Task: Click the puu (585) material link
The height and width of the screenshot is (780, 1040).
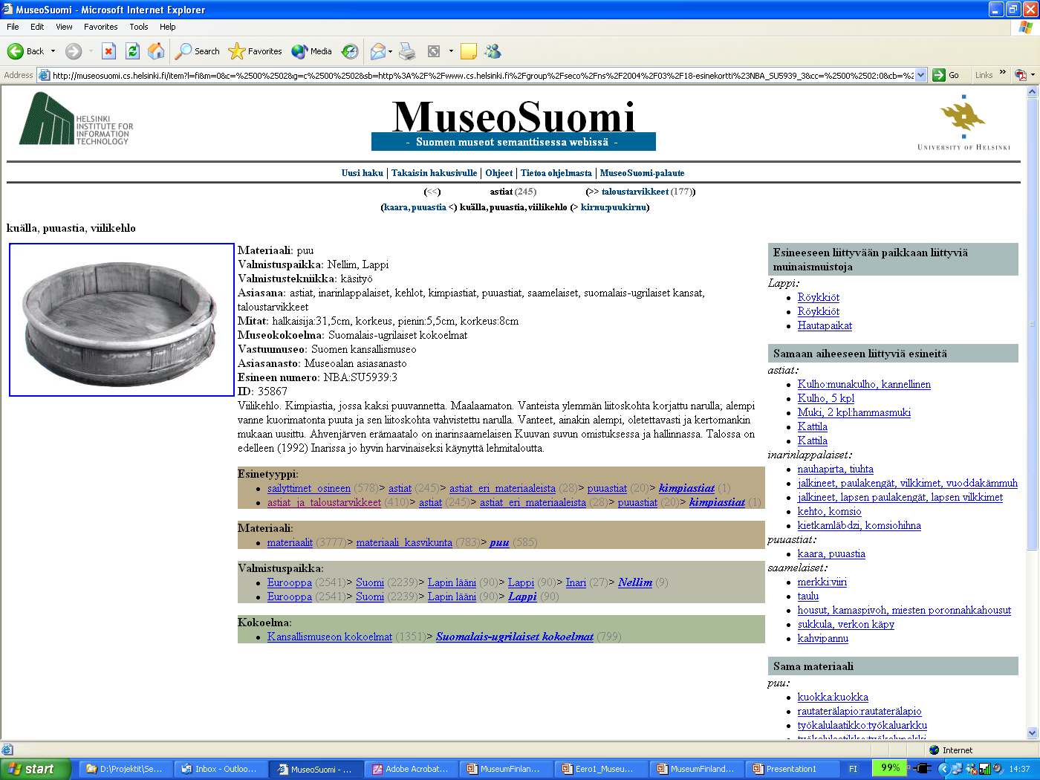Action: point(499,542)
